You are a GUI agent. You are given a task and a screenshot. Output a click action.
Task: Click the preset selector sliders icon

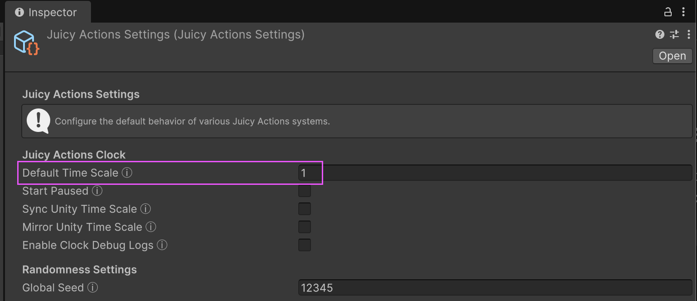(674, 34)
